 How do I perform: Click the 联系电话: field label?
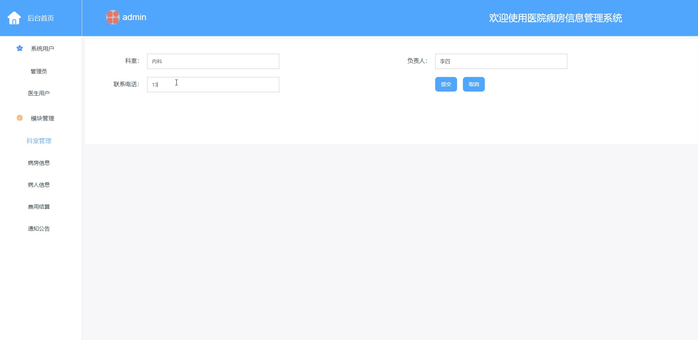click(x=126, y=84)
